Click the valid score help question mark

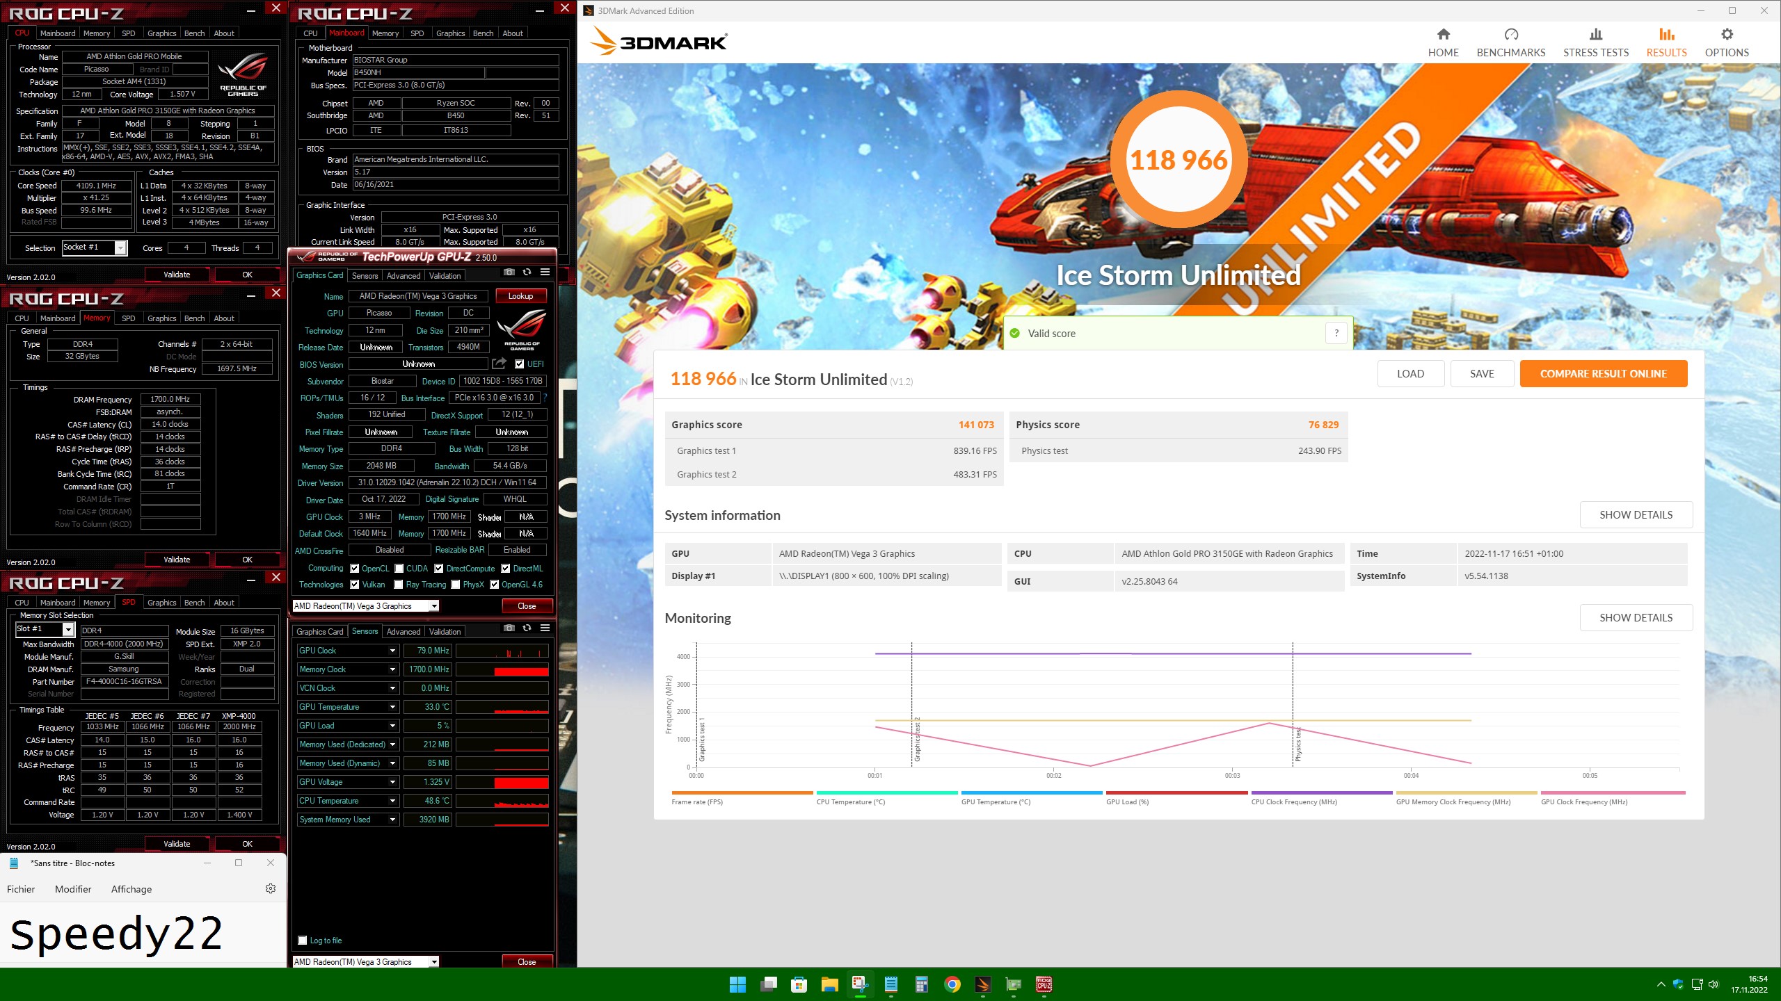pyautogui.click(x=1336, y=334)
